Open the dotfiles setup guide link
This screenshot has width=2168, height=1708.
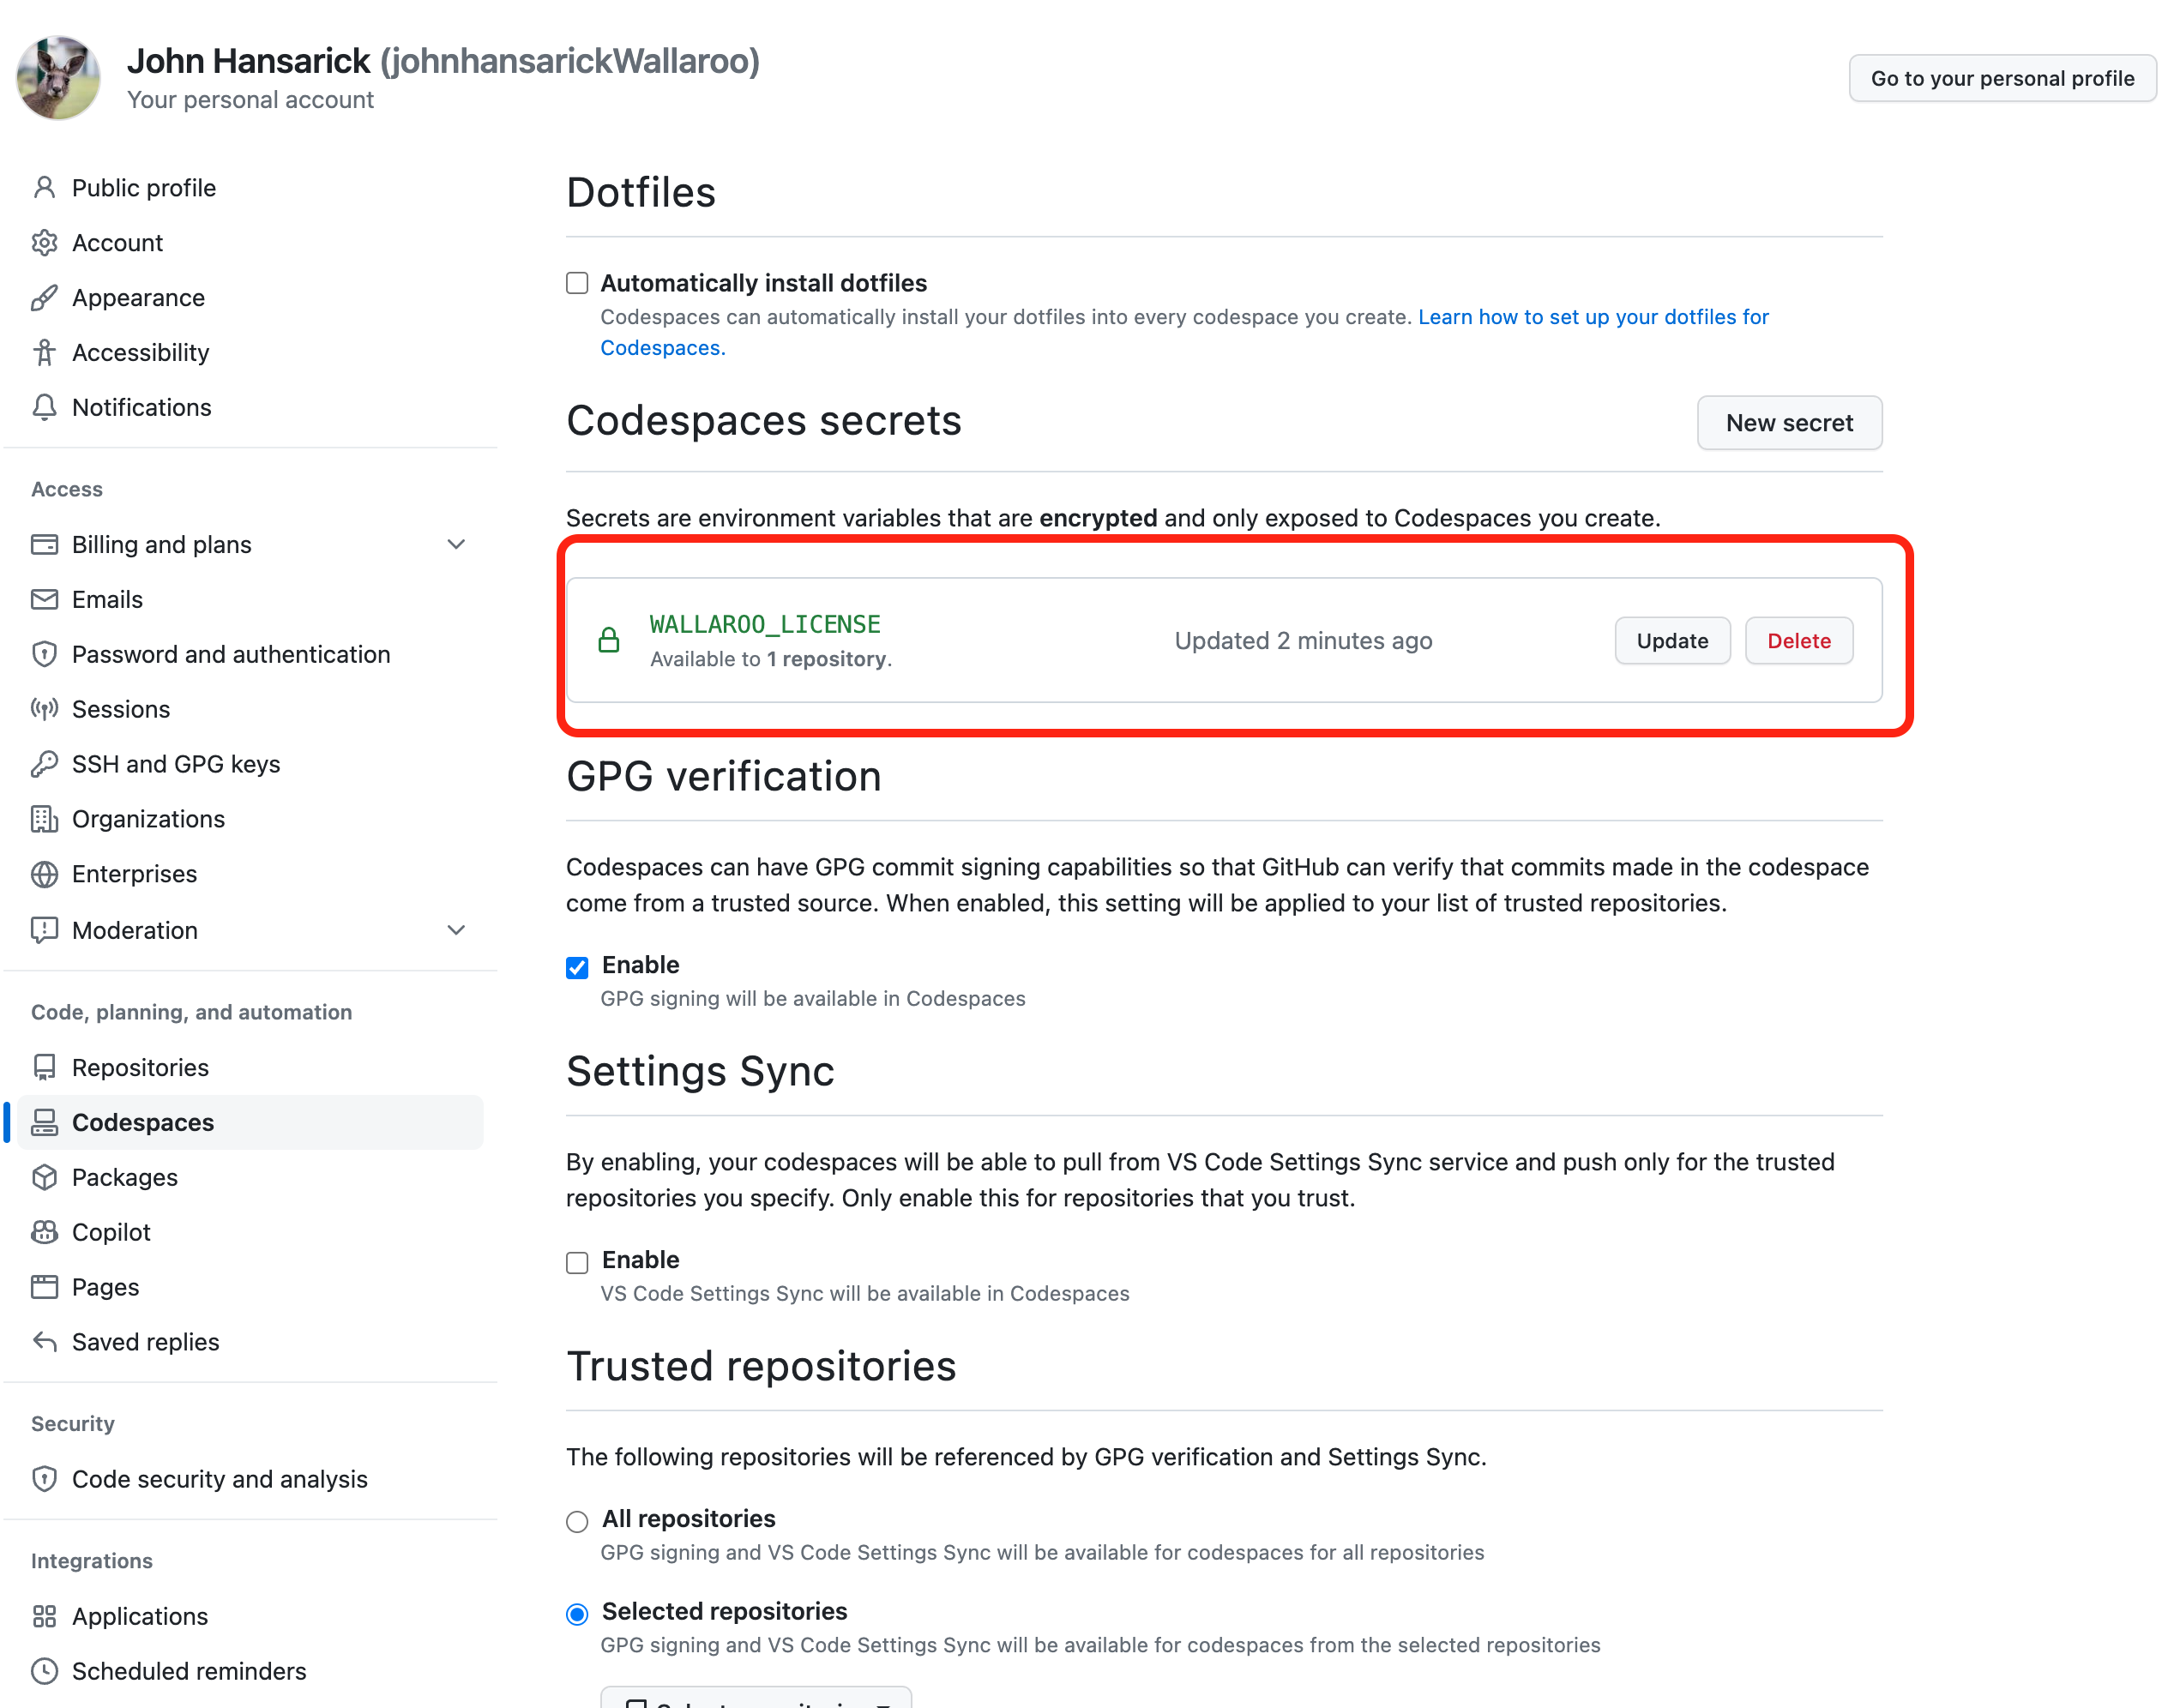1593,317
